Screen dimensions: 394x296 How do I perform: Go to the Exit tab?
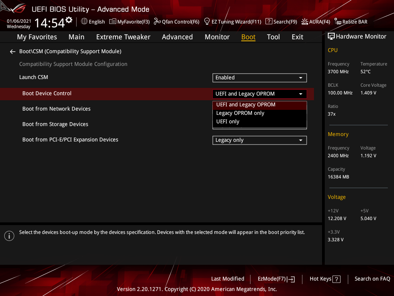pos(297,37)
